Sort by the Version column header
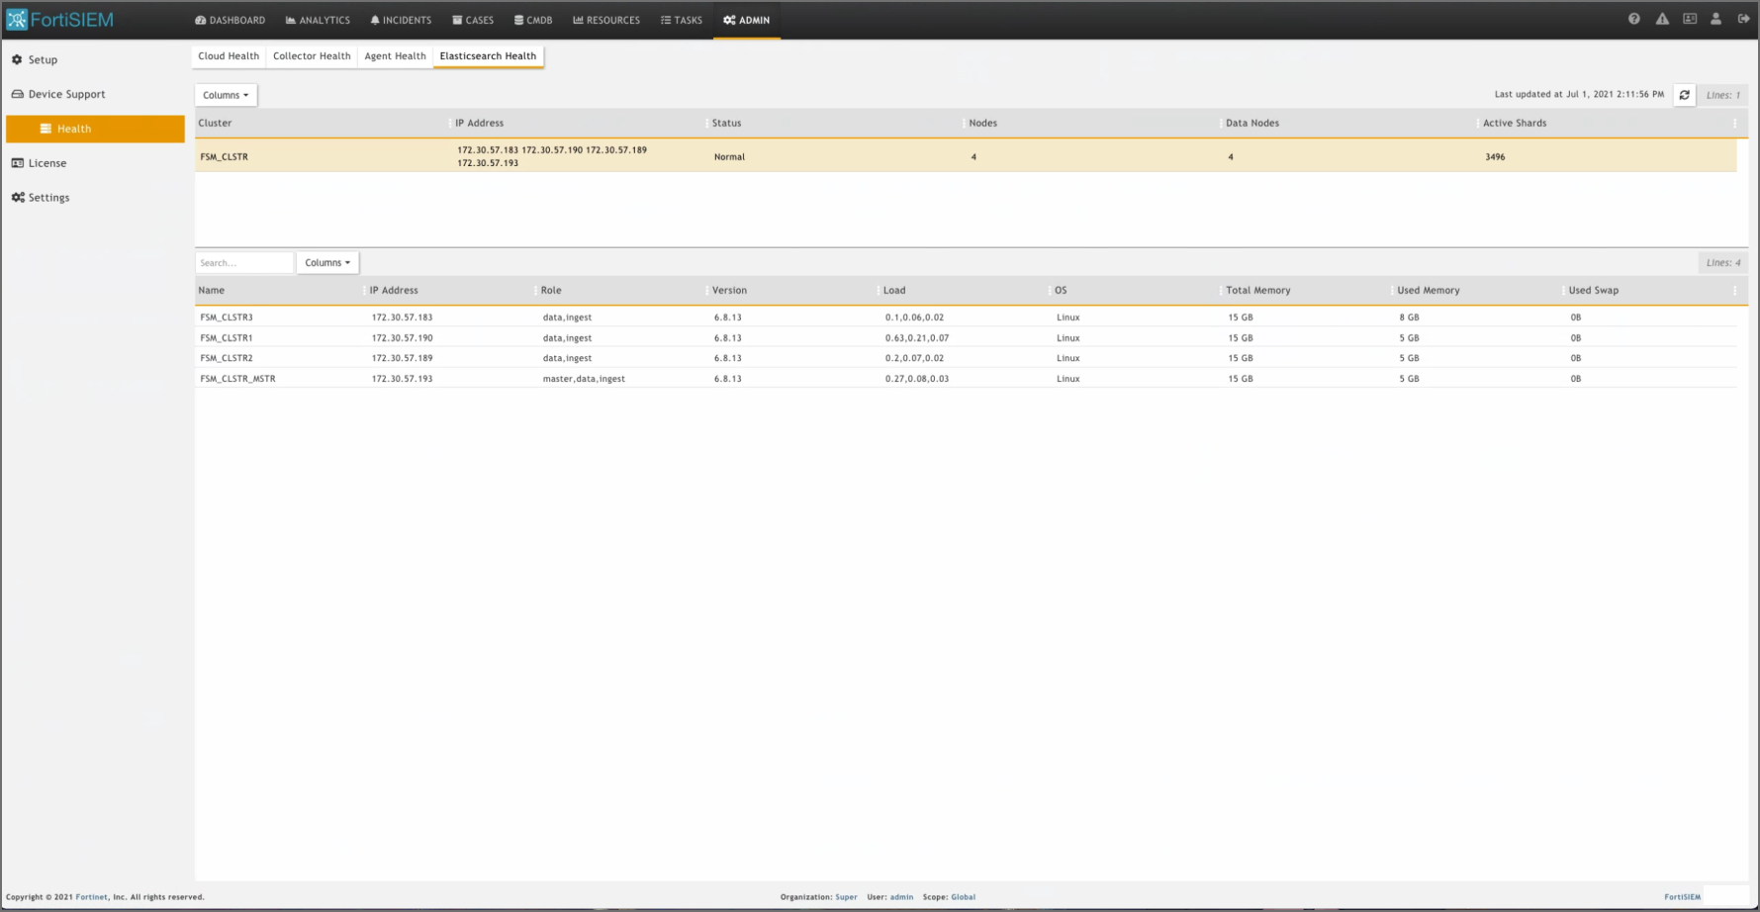 click(x=729, y=290)
